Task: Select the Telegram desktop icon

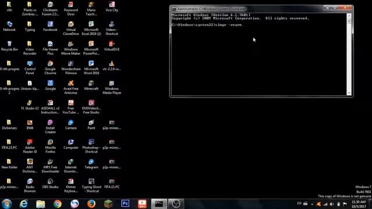Action: 91,164
